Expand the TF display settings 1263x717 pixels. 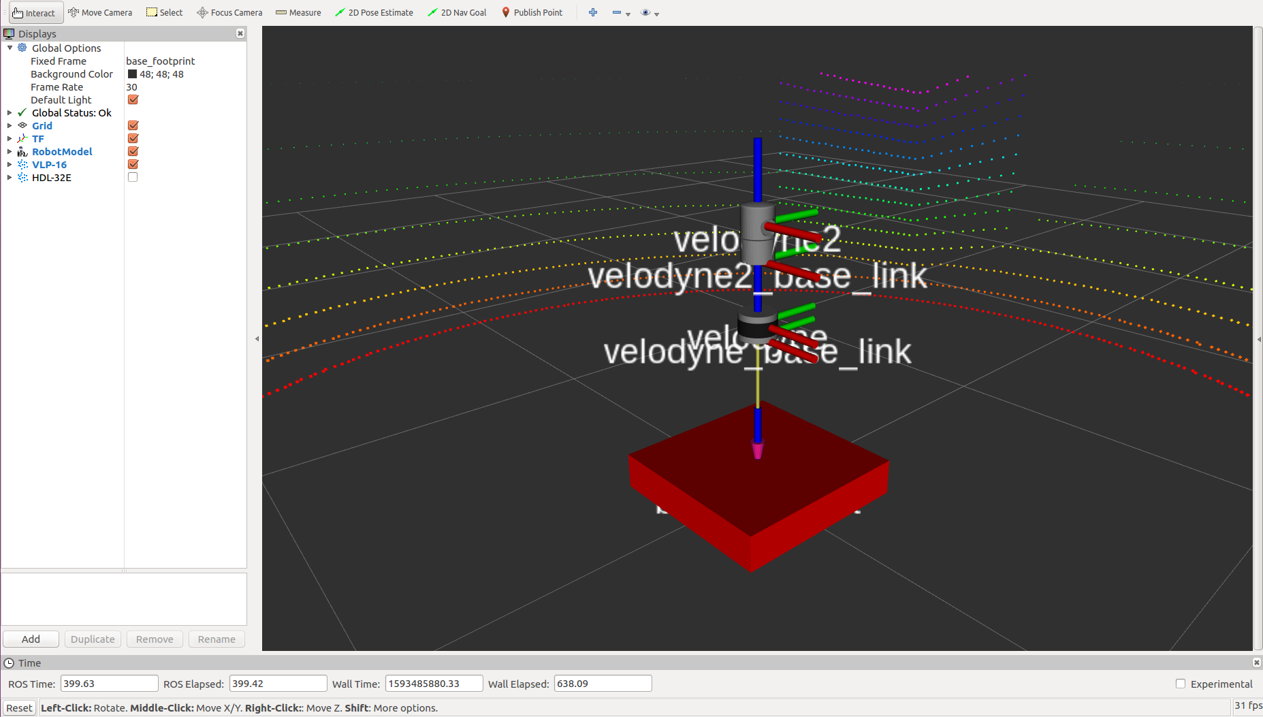(9, 138)
